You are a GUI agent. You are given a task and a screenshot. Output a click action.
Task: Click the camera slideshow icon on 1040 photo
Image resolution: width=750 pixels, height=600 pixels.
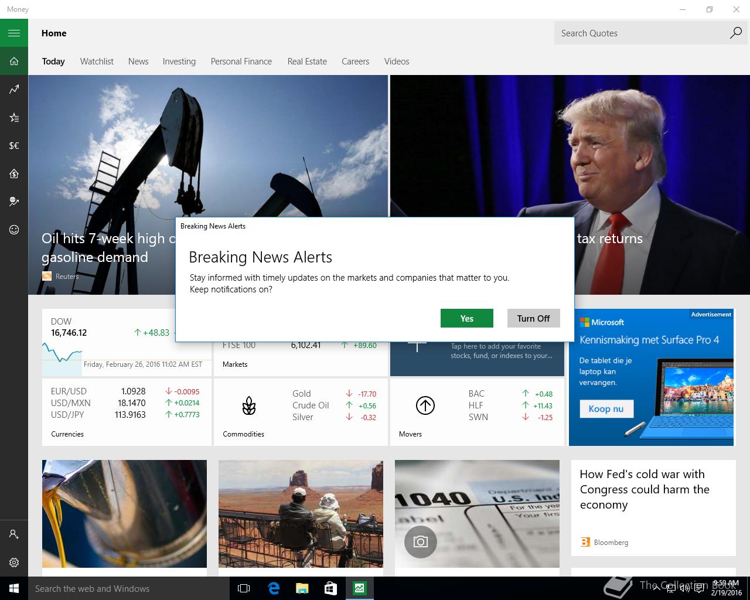click(x=421, y=541)
